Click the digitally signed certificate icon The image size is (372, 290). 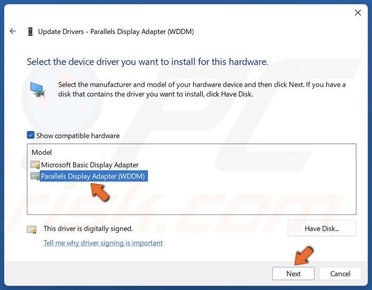tap(32, 230)
